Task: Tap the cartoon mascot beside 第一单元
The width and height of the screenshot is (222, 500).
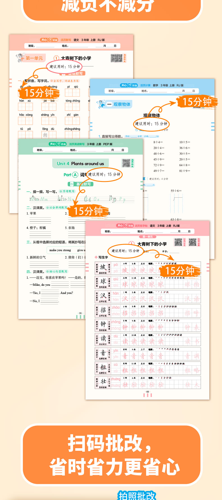Action: tap(20, 58)
